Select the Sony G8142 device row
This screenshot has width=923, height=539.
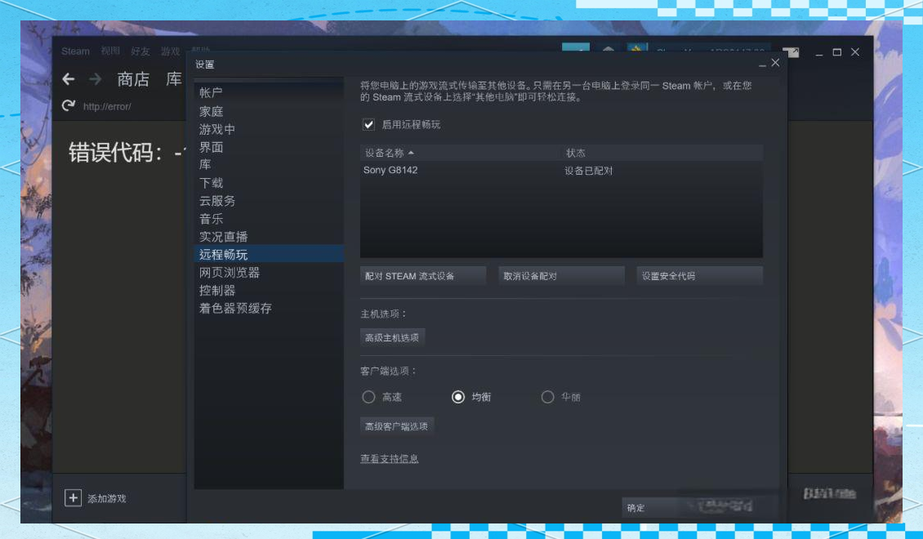point(490,171)
